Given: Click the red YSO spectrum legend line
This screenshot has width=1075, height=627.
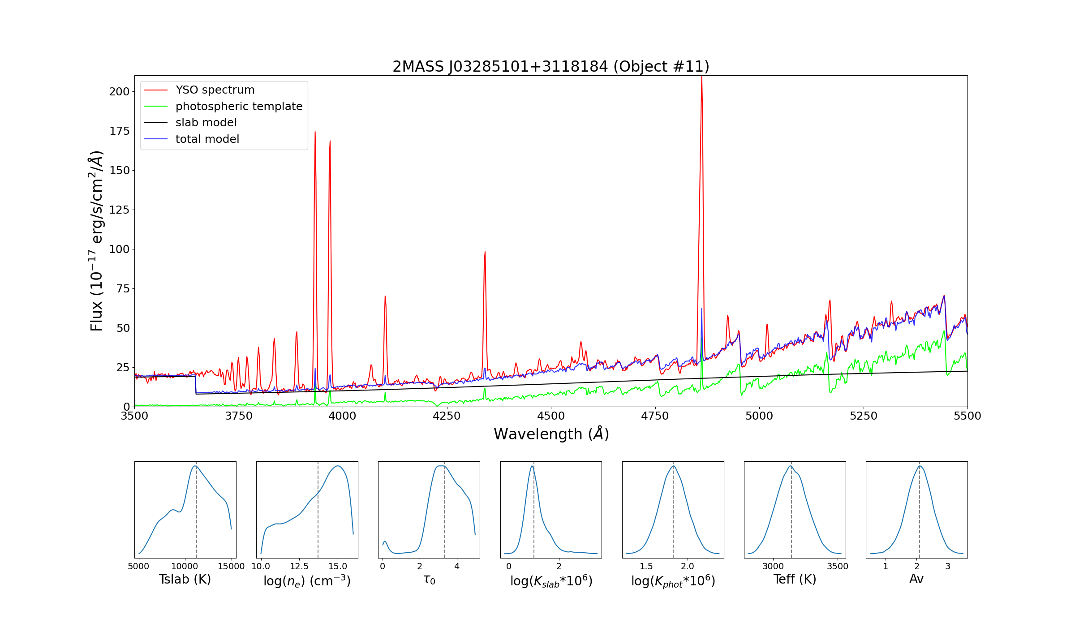Looking at the screenshot, I should pos(155,90).
